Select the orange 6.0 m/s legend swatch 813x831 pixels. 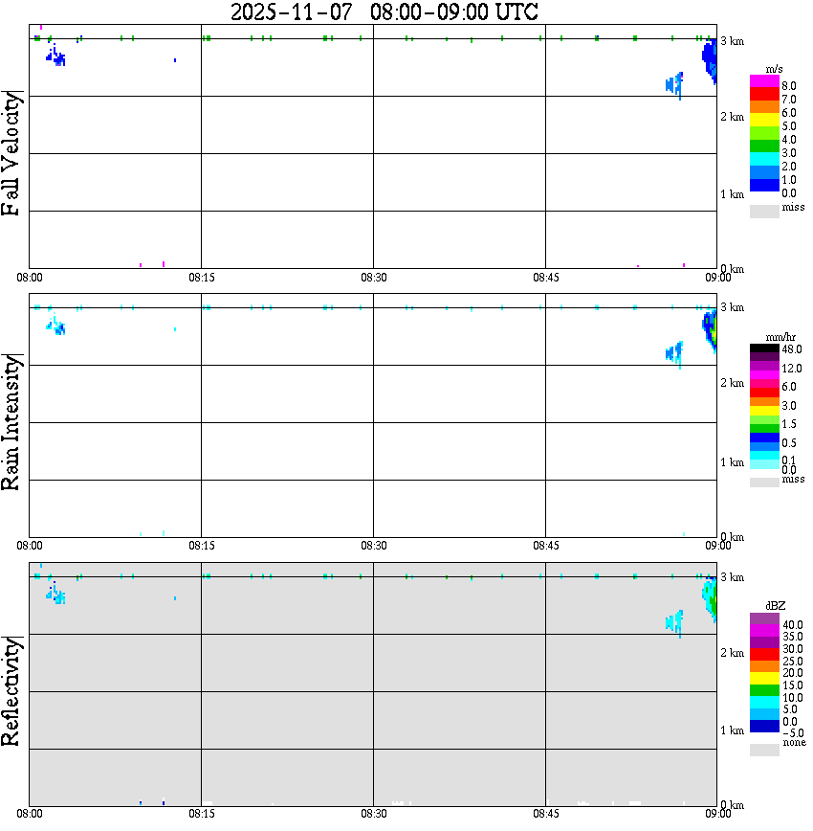coord(764,107)
